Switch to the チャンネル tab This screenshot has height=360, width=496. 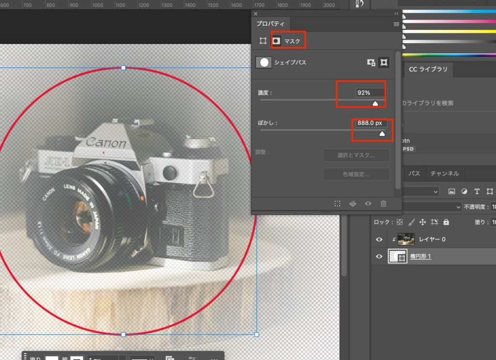tap(445, 173)
